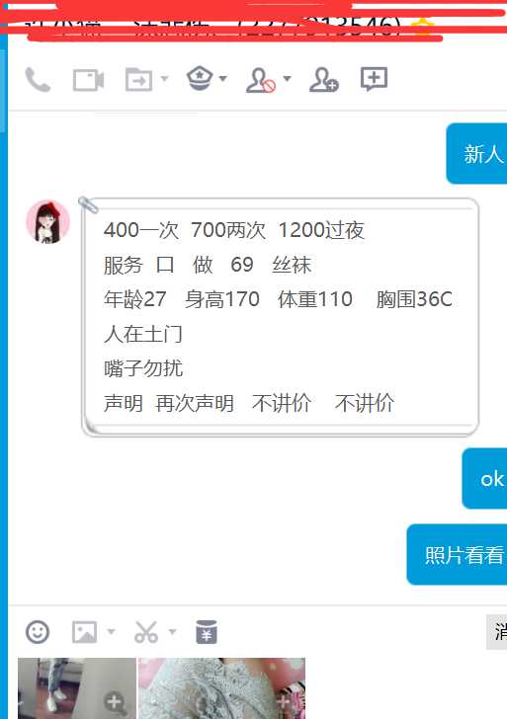Open the red packet wallet icon
Image resolution: width=507 pixels, height=719 pixels.
coord(207,632)
